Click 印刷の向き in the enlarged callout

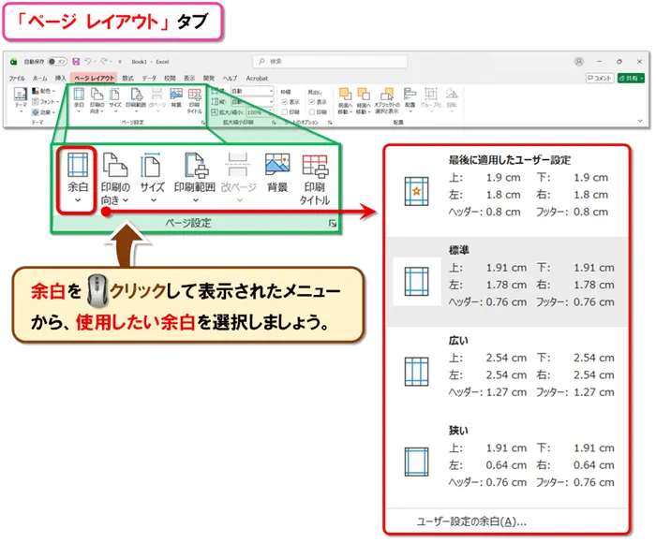(x=115, y=179)
